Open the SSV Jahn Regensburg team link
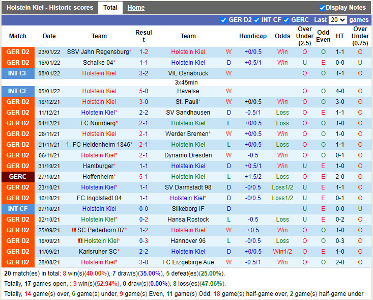The height and width of the screenshot is (300, 373). 98,52
